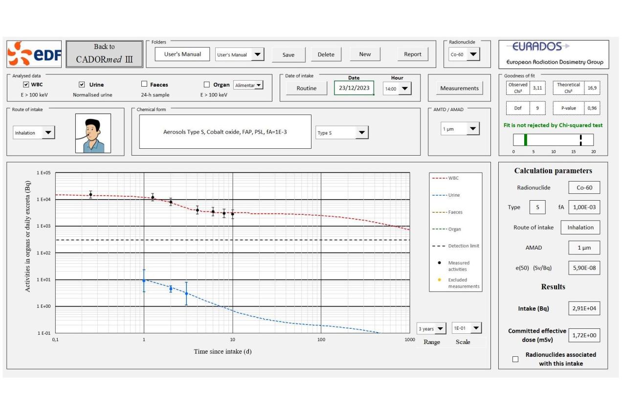Viewport: 622px width, 415px height.
Task: Check Radionuclides associated with this intake
Action: point(515,359)
